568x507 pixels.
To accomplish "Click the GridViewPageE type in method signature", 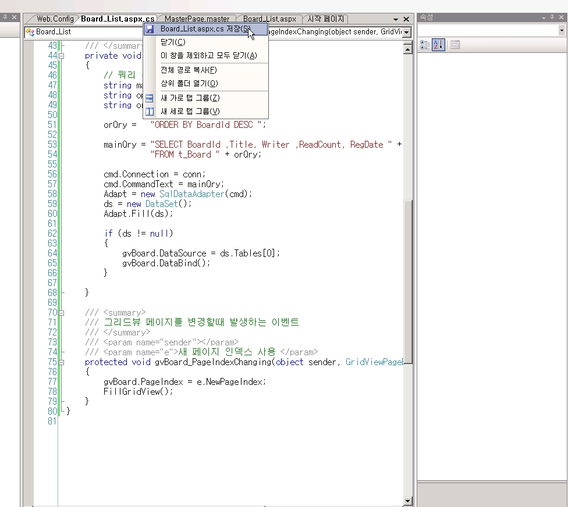I will point(374,362).
